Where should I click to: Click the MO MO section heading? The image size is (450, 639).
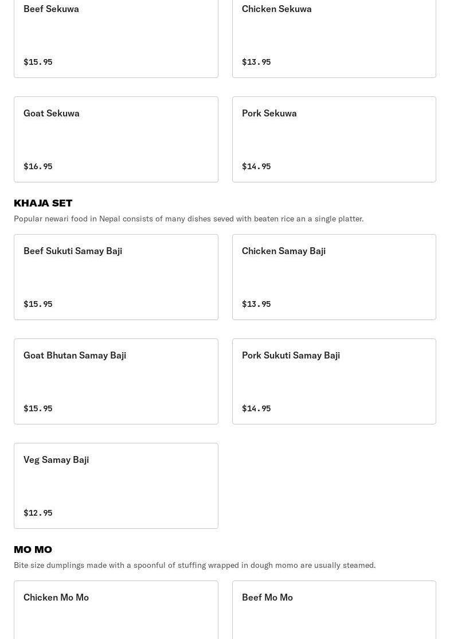pyautogui.click(x=33, y=549)
